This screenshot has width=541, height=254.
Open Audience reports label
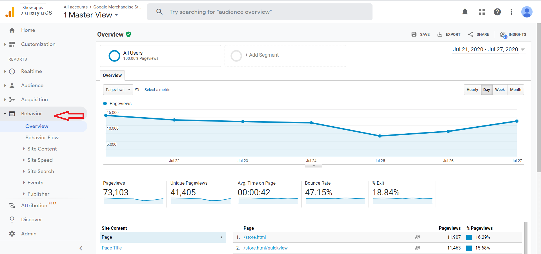(x=32, y=85)
